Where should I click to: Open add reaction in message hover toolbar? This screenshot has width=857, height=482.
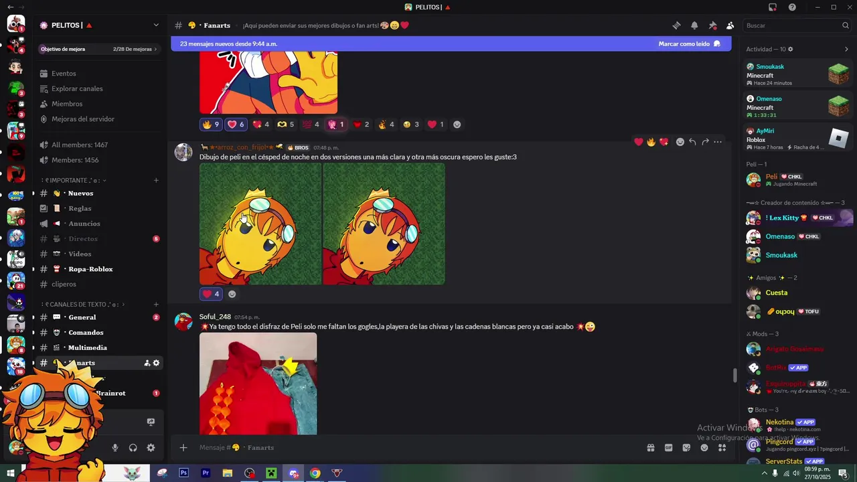tap(680, 142)
